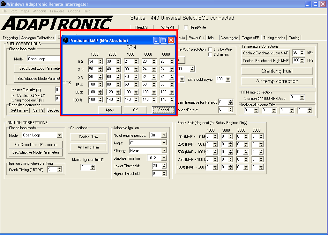Open adaptive ignition Filtering dropdown

164,150
